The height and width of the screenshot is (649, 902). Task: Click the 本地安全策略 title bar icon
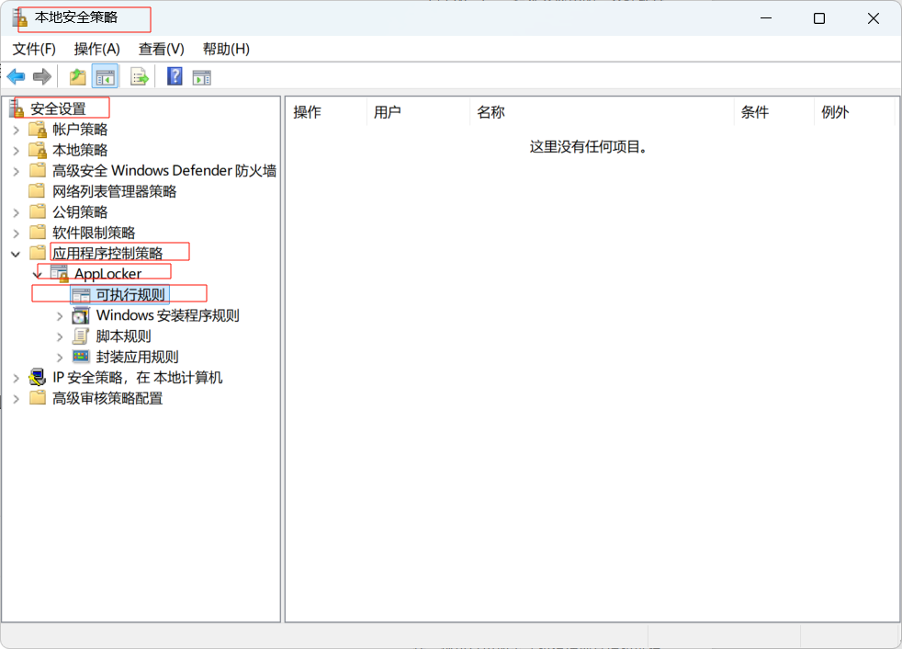coord(20,17)
